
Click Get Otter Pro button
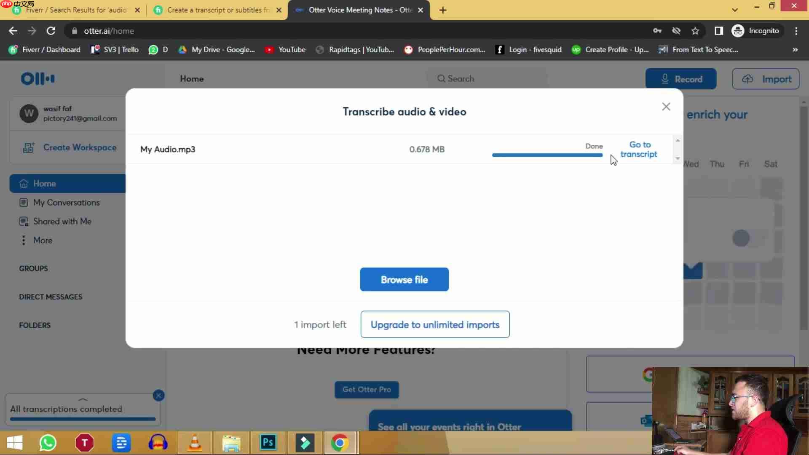click(x=367, y=390)
